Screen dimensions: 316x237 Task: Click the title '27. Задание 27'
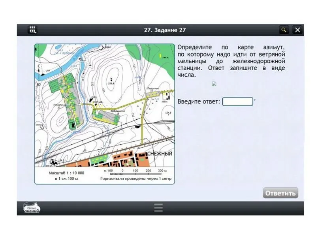(x=165, y=30)
